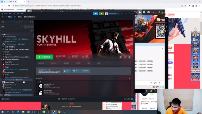
Task: Open advanced filter options in library search
Action: pyautogui.click(x=31, y=31)
